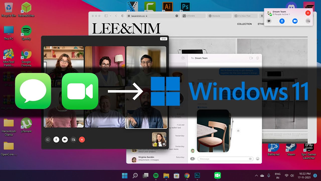Launch balenaEtcher from the desktop
This screenshot has width=321, height=181.
[26, 10]
